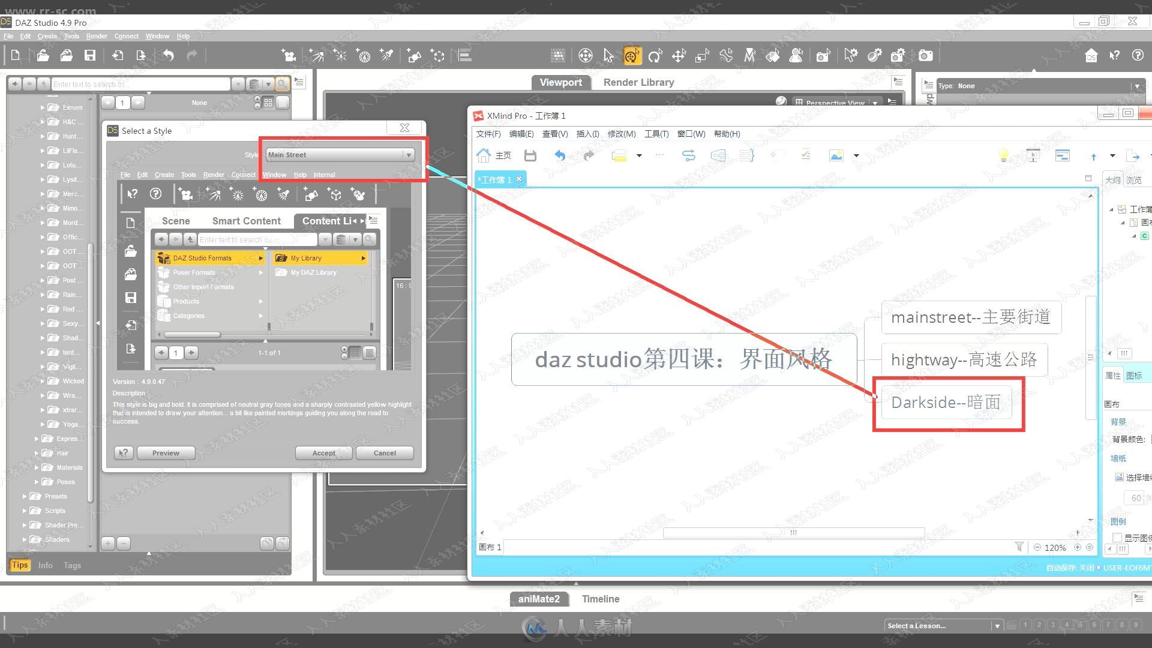Click the Save icon in XMind toolbar
Viewport: 1152px width, 648px height.
click(x=530, y=156)
